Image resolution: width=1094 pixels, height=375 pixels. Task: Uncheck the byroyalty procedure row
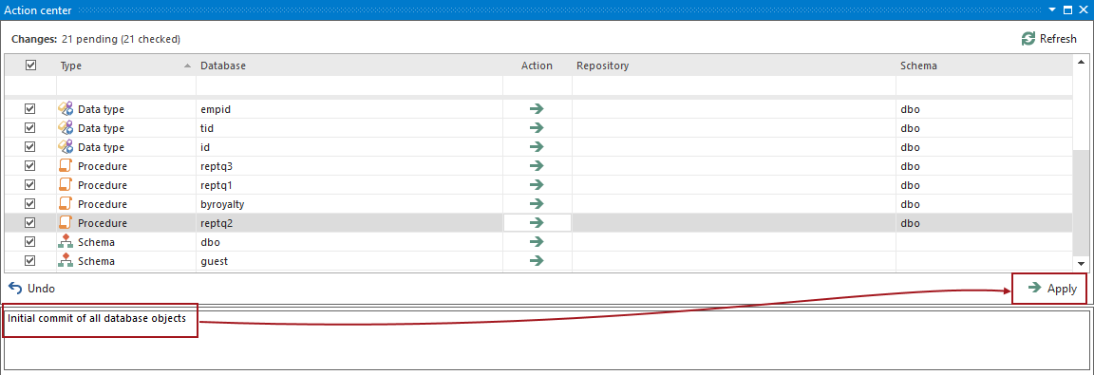[x=30, y=204]
